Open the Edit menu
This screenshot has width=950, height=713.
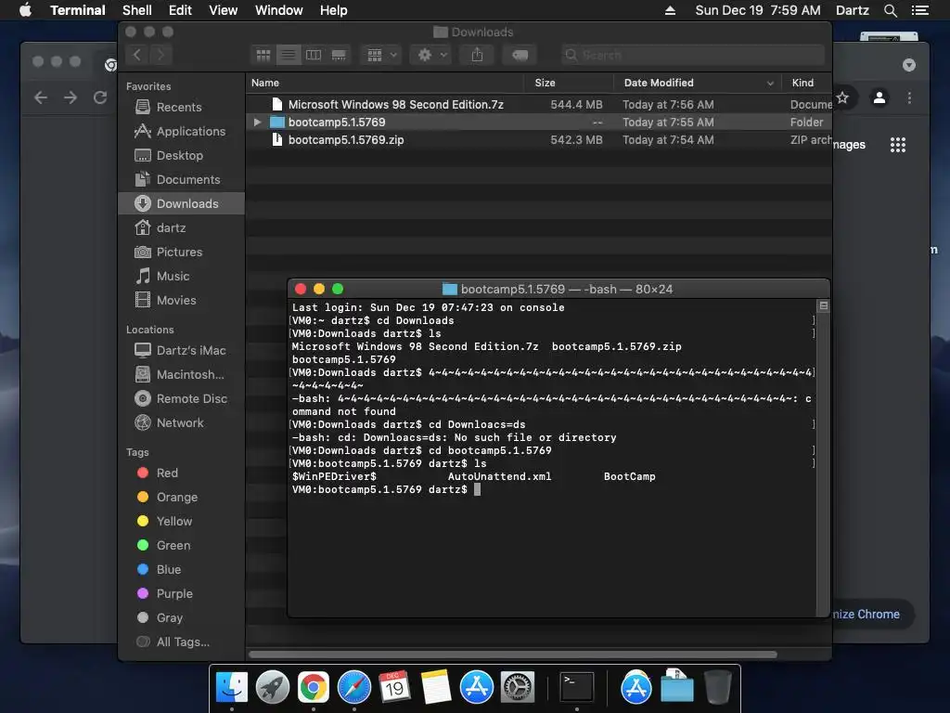coord(180,10)
